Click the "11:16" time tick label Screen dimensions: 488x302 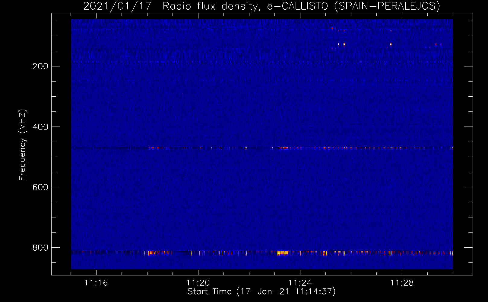pos(96,283)
